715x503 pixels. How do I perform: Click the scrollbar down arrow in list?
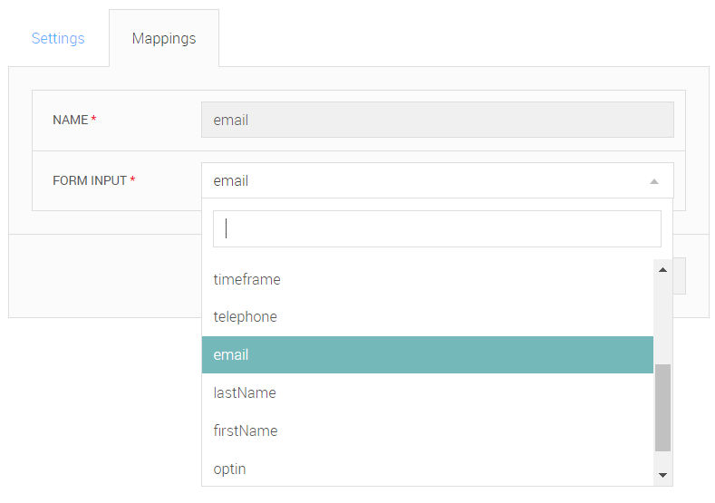[x=663, y=475]
